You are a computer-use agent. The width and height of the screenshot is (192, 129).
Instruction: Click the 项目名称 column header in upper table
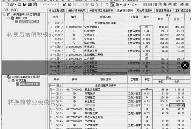105,17
